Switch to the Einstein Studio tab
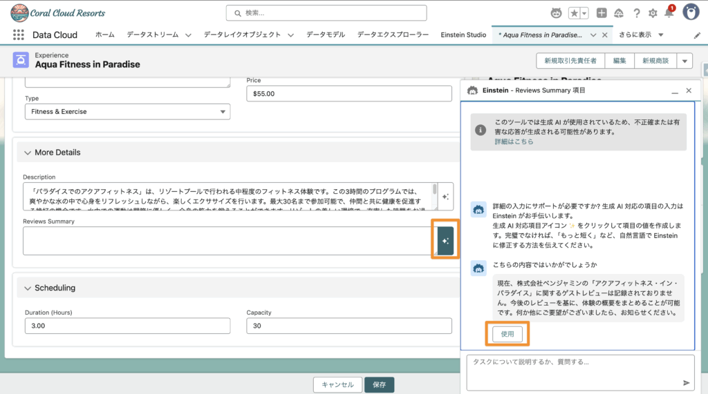The height and width of the screenshot is (394, 708). [x=463, y=35]
